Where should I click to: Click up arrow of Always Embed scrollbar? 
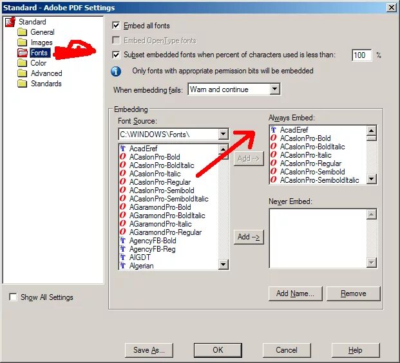click(372, 131)
